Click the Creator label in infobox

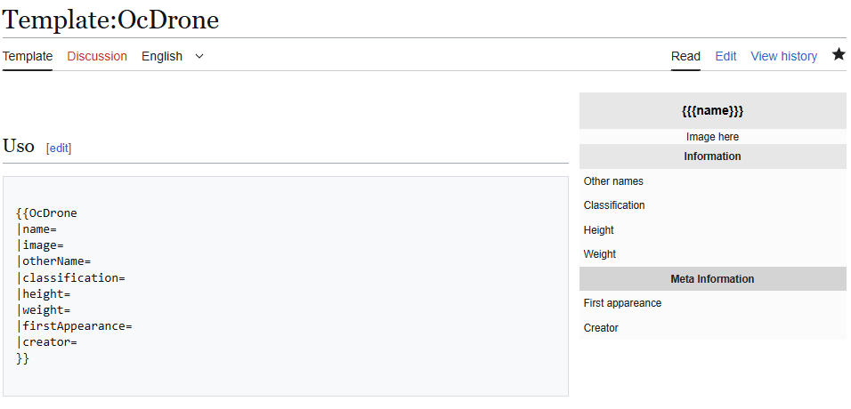601,328
